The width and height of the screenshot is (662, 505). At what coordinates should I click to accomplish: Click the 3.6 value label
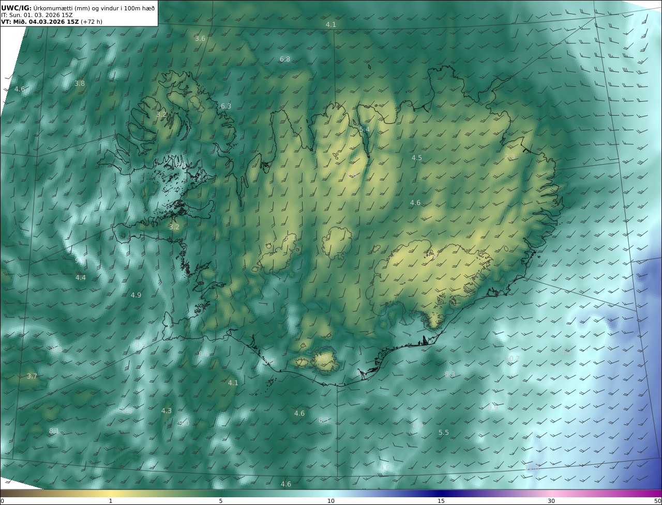click(x=200, y=39)
